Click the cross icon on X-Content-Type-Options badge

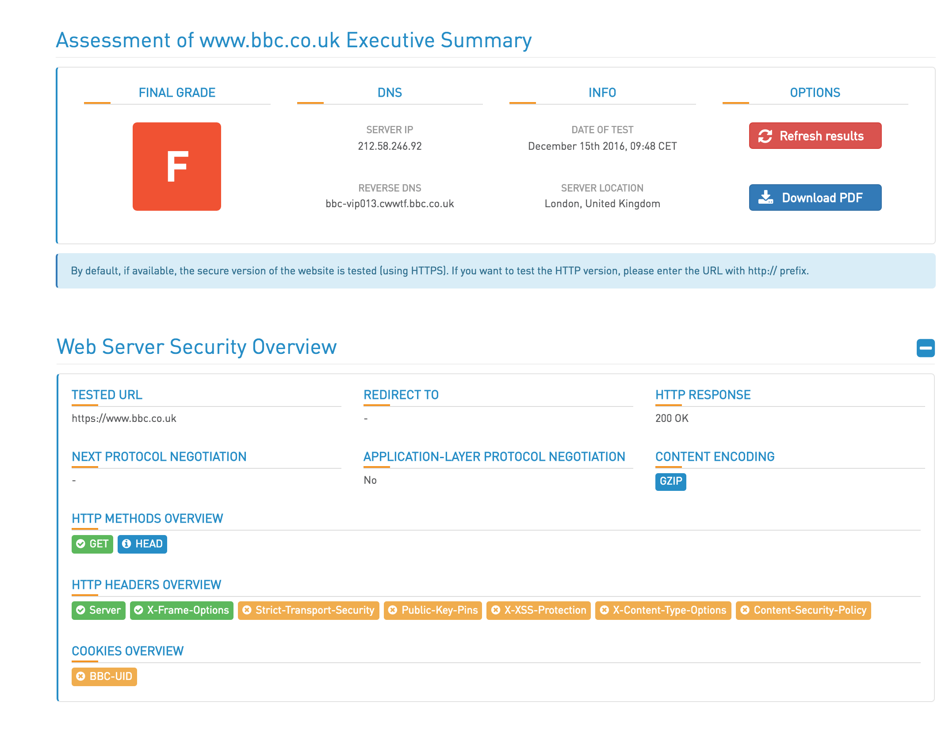tap(604, 610)
